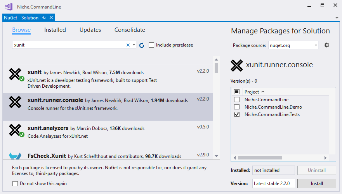Click the Install button
Screen dimensions: 342x194
point(317,184)
